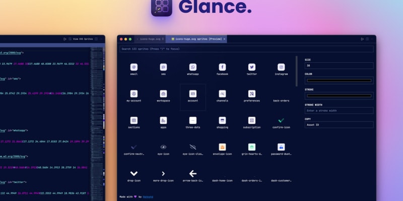Select the icons-huge.svg sprites [Preview] tab

point(196,39)
